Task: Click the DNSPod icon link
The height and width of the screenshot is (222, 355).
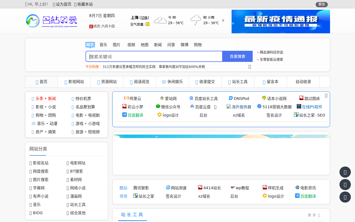Action: pos(231,98)
